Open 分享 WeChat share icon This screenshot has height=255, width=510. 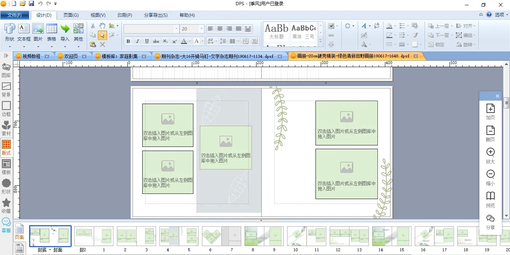(490, 222)
